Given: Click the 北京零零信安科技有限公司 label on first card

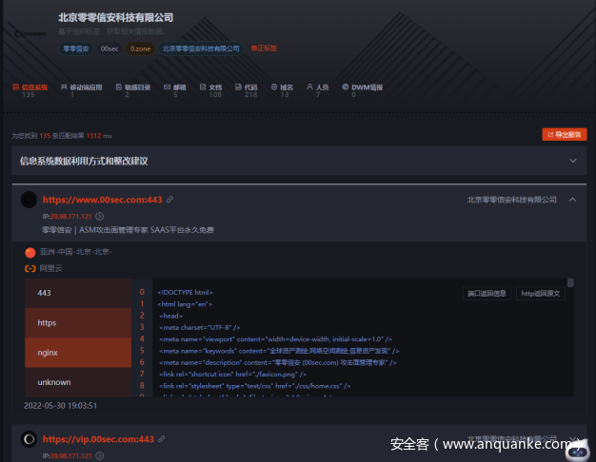Looking at the screenshot, I should pos(511,200).
